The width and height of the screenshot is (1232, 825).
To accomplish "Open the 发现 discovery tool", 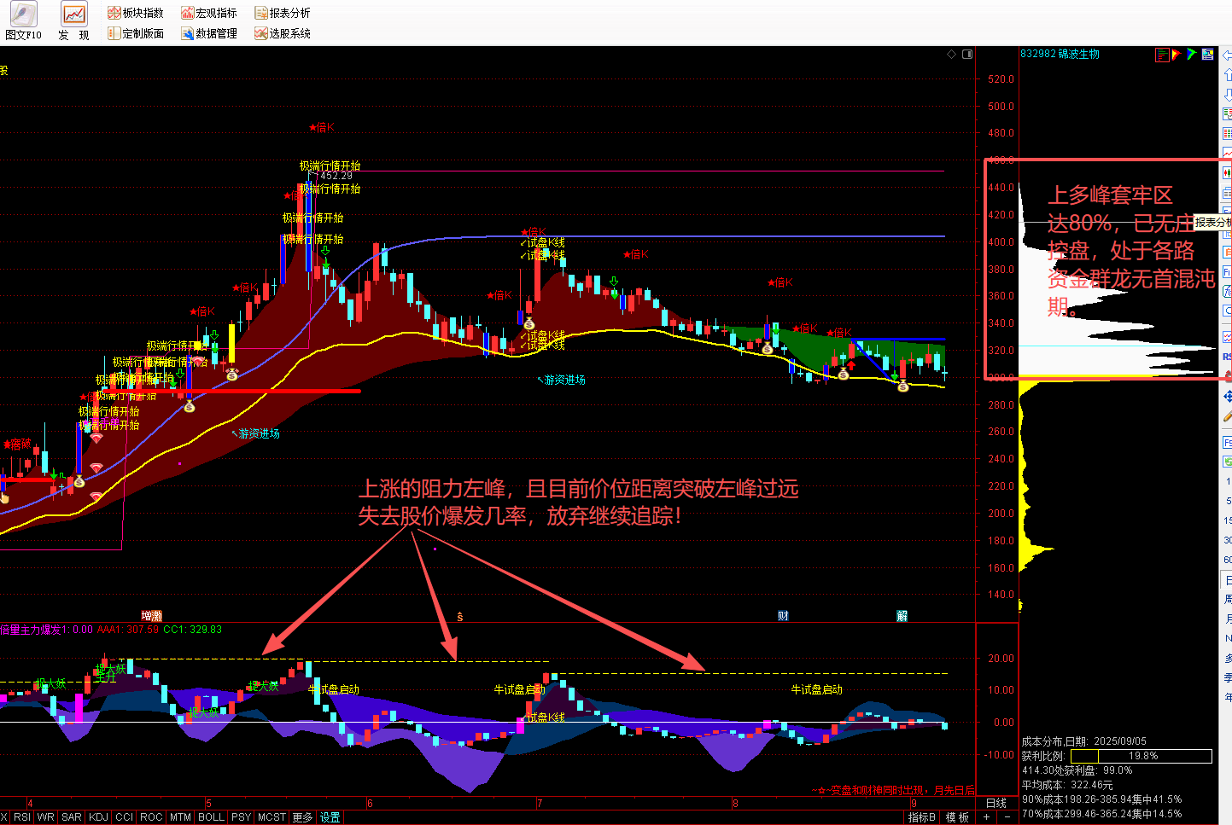I will (74, 22).
